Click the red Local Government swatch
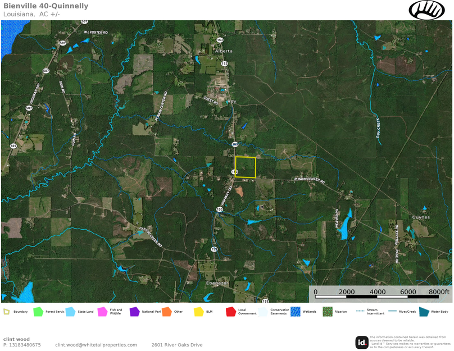This screenshot has width=454, height=351. click(230, 312)
